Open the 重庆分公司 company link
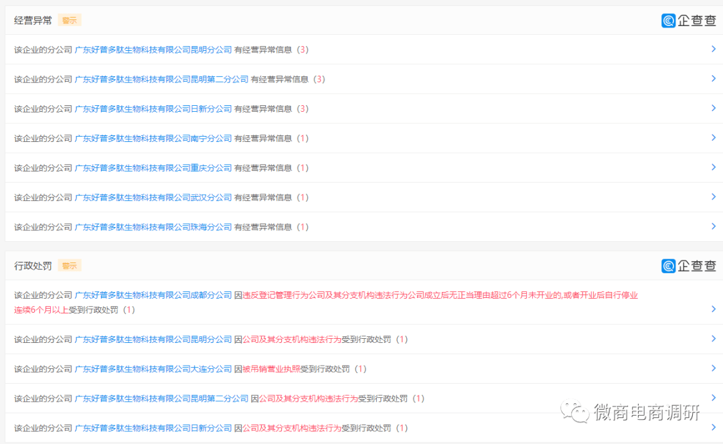This screenshot has width=723, height=444. [x=153, y=167]
